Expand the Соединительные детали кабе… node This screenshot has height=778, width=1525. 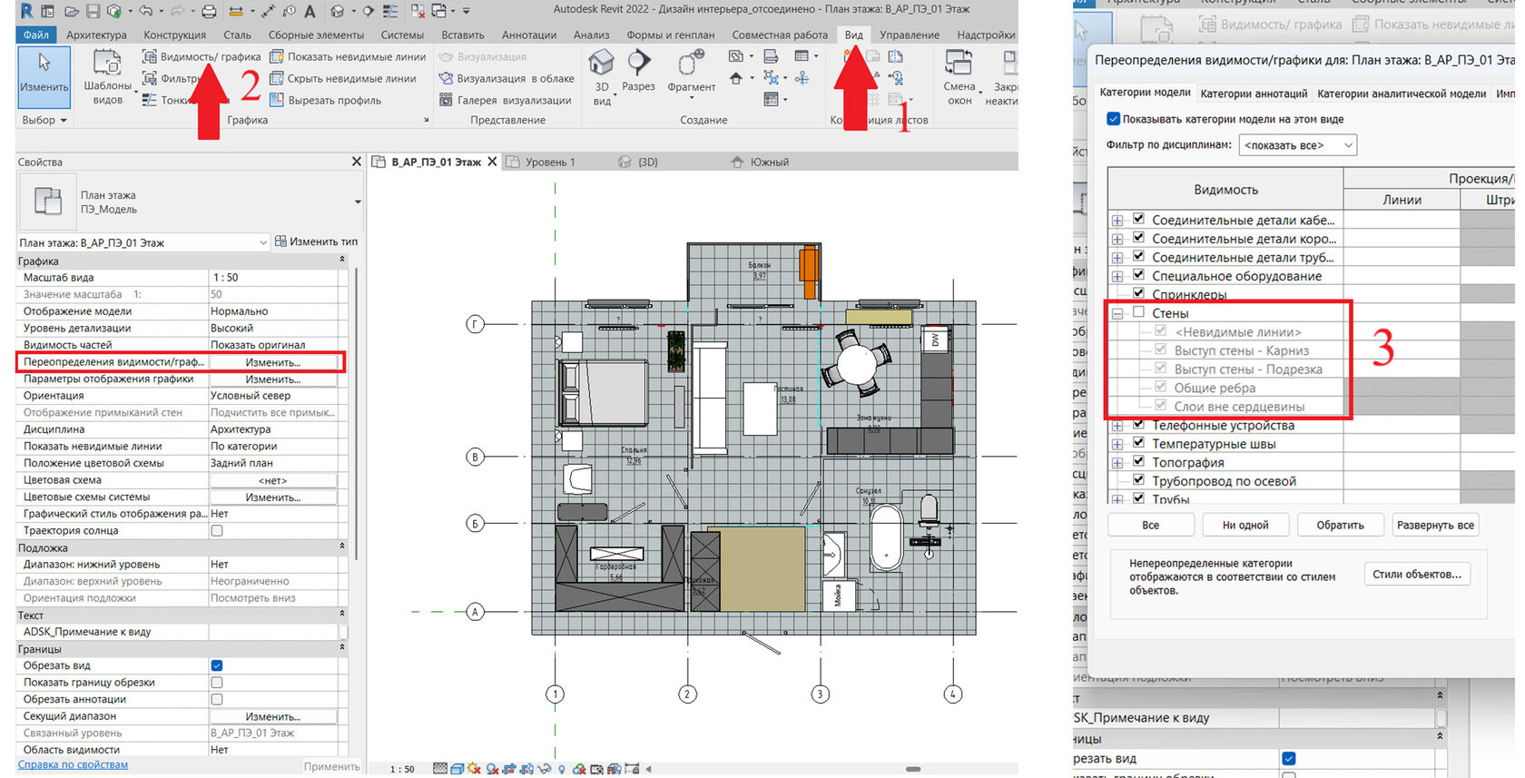click(x=1117, y=221)
